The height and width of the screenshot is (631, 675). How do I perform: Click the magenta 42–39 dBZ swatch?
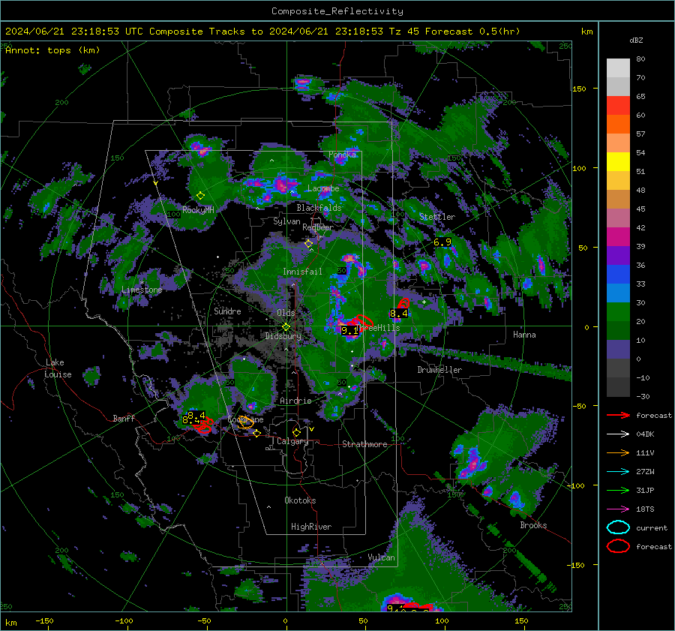618,237
